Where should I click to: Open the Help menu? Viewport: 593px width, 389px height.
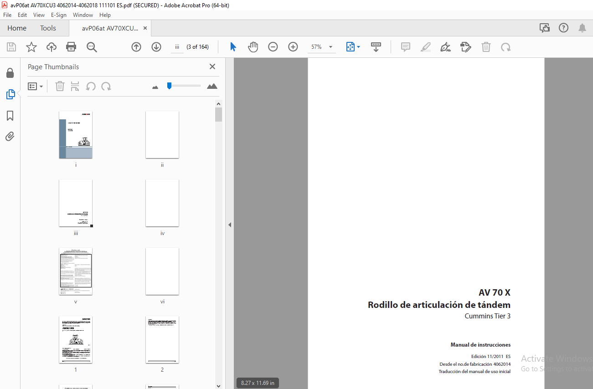click(x=105, y=15)
